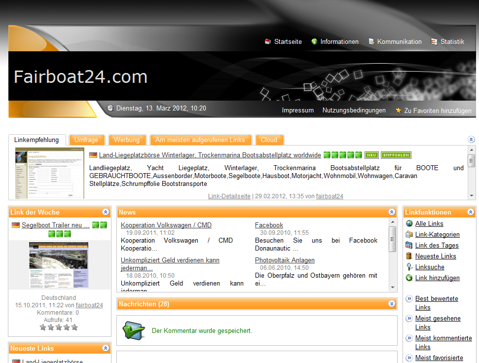Screen dimensions: 479x363
Task: Click the green rating squares of Land-Liegeplatzbörse
Action: (343, 155)
